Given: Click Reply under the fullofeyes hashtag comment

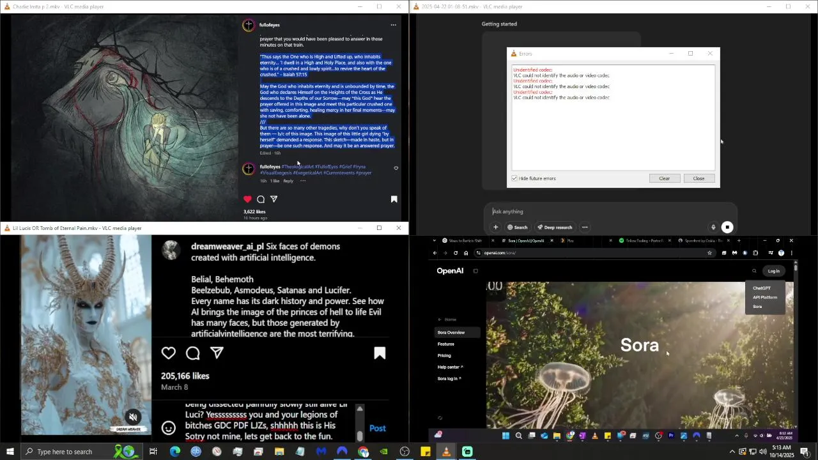Looking at the screenshot, I should tap(288, 181).
